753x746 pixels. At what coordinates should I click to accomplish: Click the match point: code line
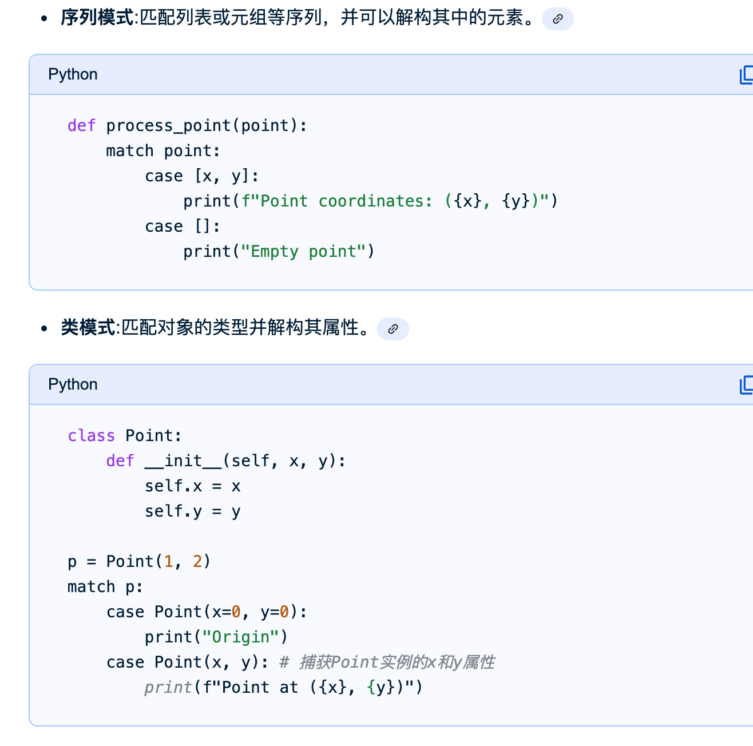click(x=163, y=151)
